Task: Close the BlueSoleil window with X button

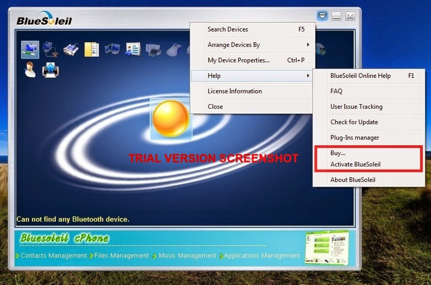Action: click(350, 16)
